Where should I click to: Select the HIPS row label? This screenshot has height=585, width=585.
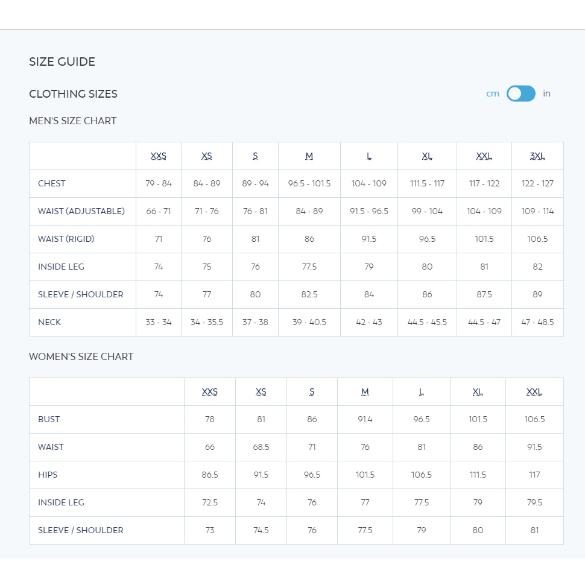click(x=48, y=475)
